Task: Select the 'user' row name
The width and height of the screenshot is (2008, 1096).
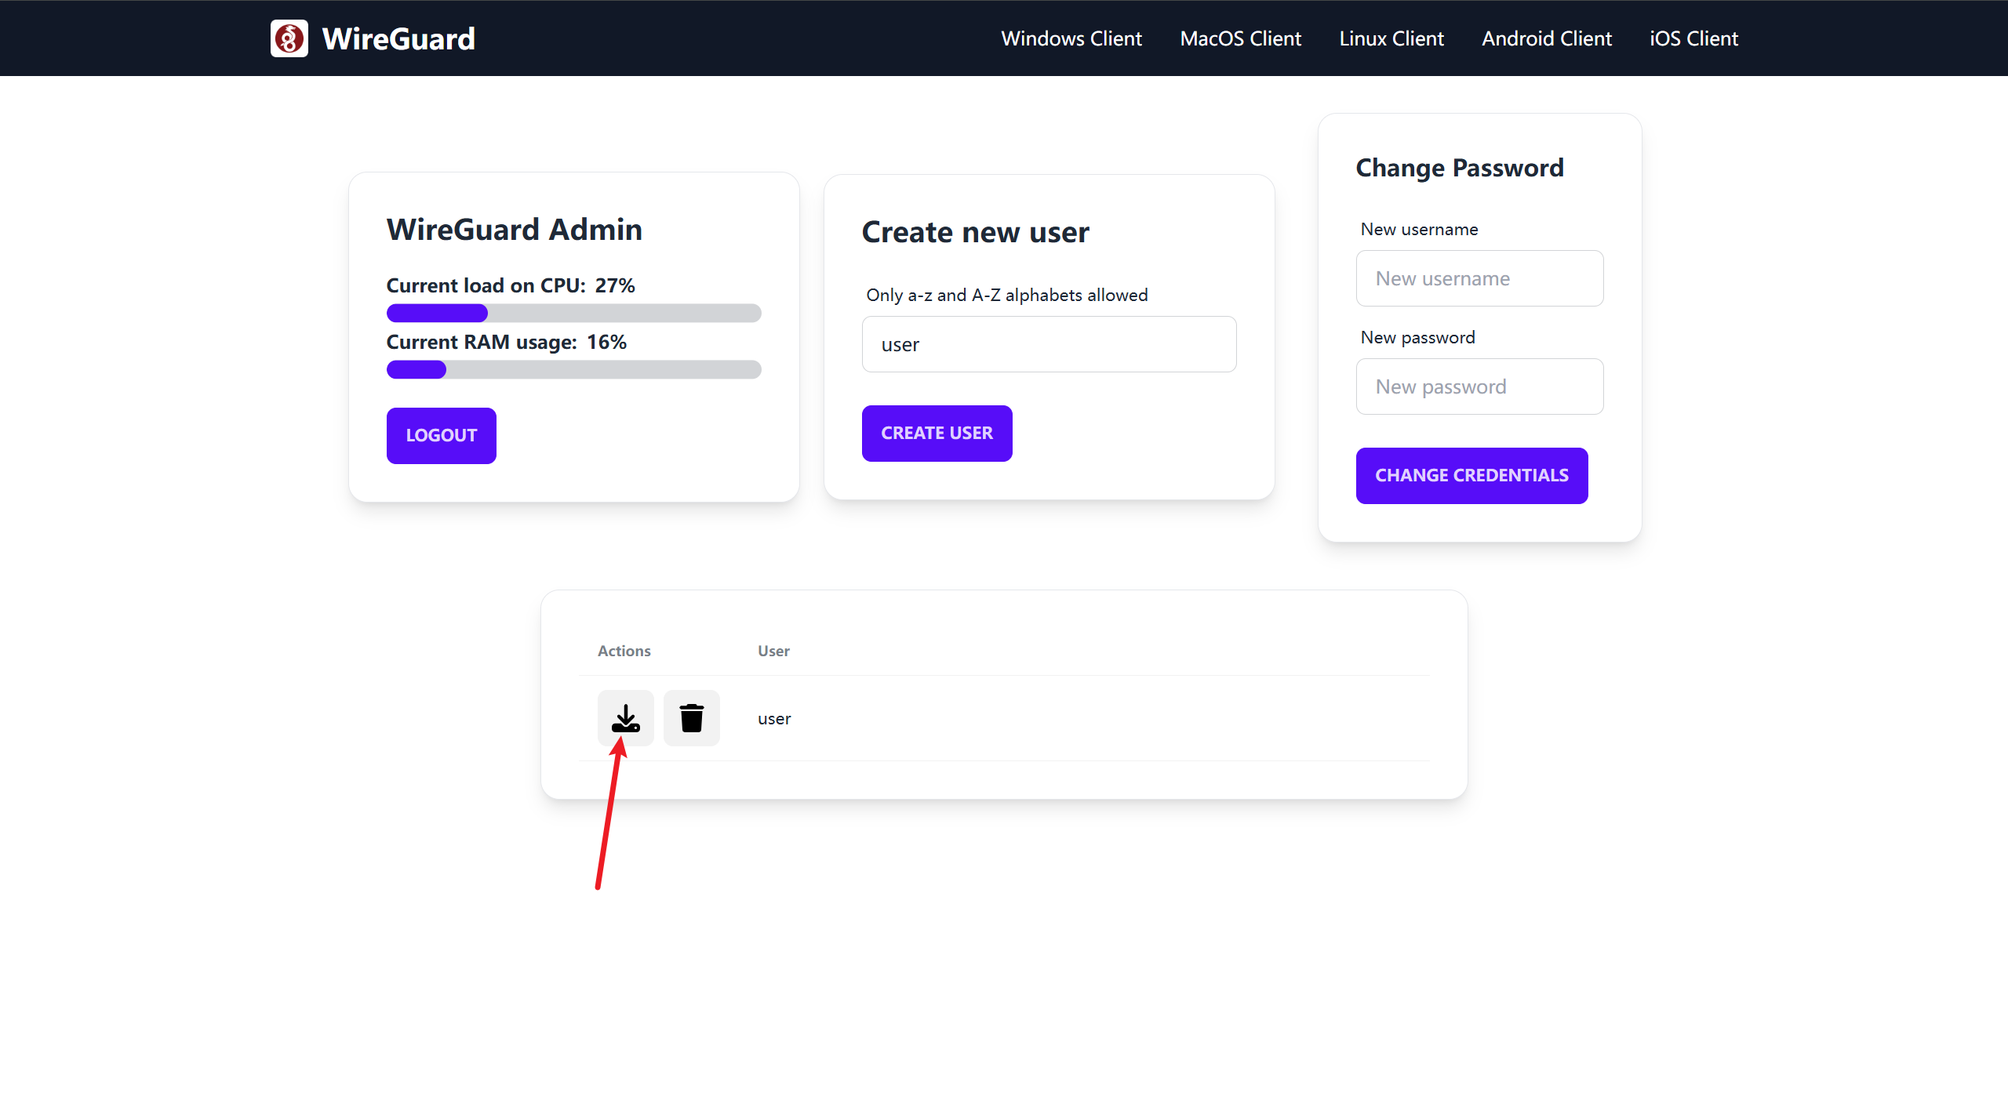Action: (774, 719)
